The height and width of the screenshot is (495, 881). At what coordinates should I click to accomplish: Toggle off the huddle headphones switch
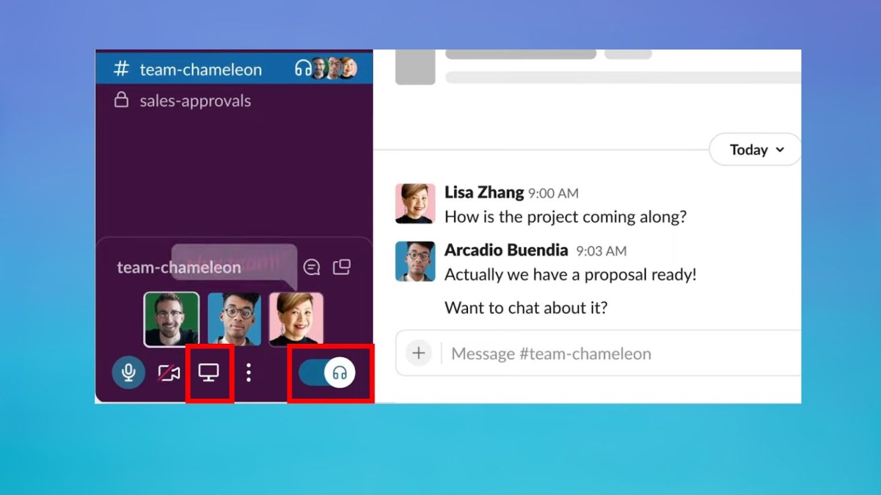click(327, 372)
